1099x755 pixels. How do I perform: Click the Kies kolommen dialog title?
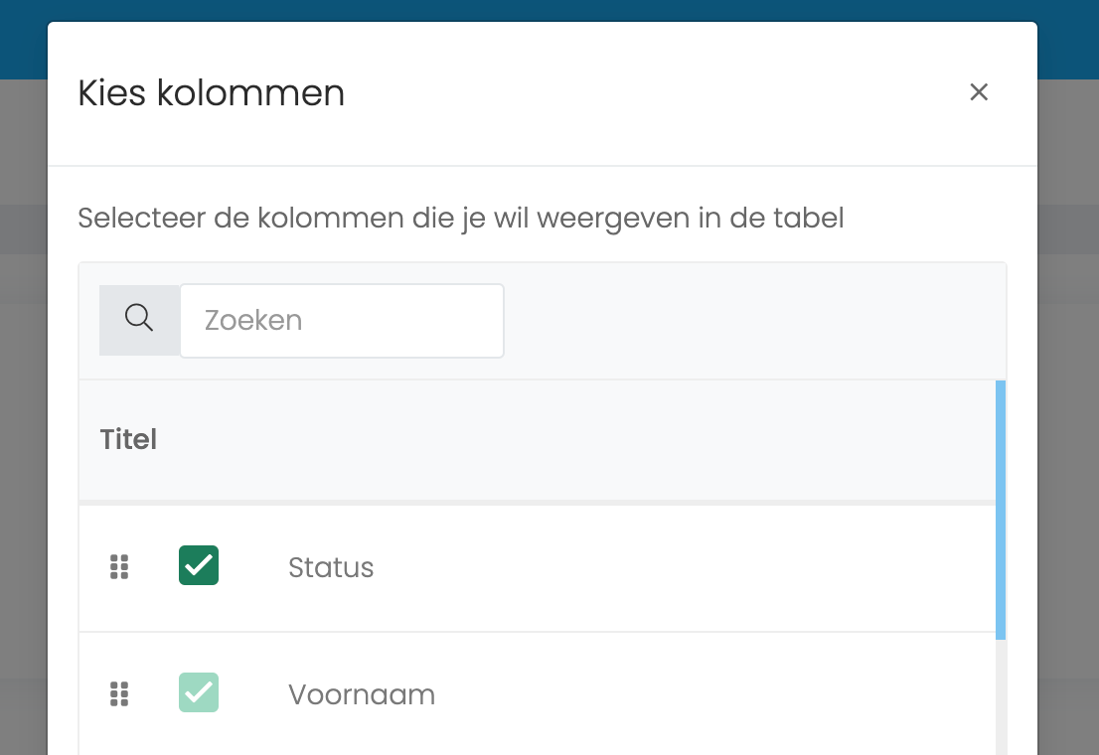coord(211,92)
